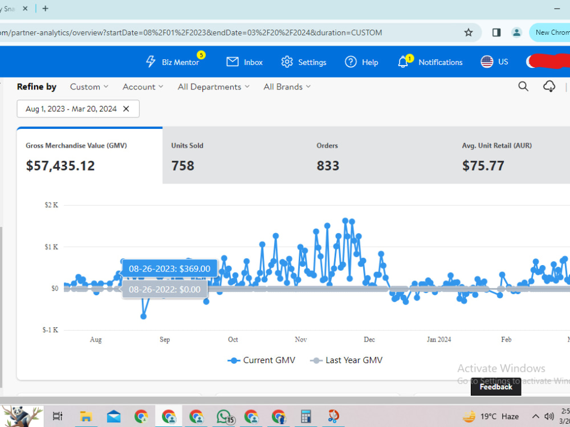Click the Refine by label
This screenshot has height=427, width=570.
point(36,87)
